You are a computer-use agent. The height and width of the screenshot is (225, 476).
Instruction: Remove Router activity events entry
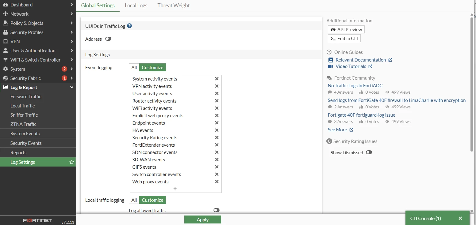click(x=217, y=101)
